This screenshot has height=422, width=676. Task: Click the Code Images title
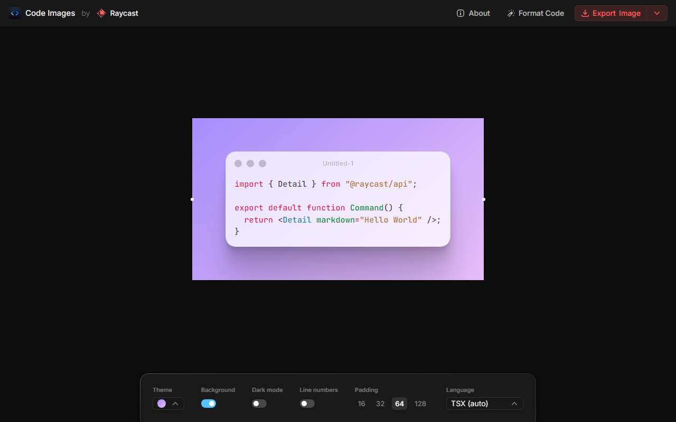coord(50,13)
